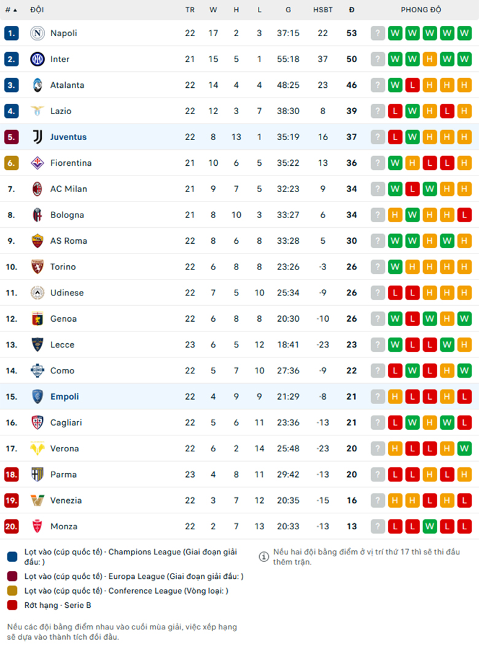The height and width of the screenshot is (649, 479).
Task: Click Napoli's next-match question mark badge
Action: [378, 33]
